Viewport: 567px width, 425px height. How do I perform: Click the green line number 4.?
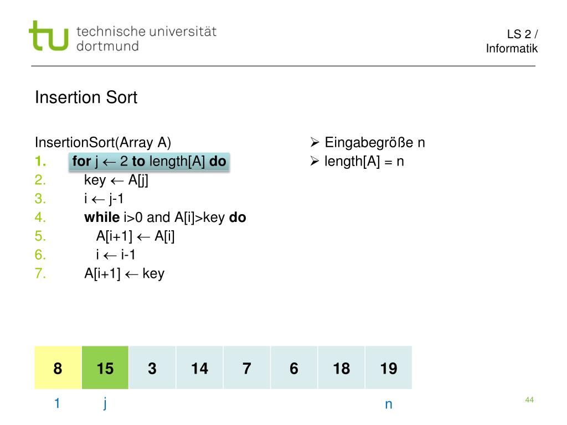40,217
